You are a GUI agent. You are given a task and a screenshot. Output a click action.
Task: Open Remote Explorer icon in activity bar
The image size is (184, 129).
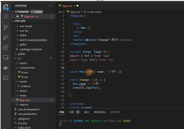[6, 57]
